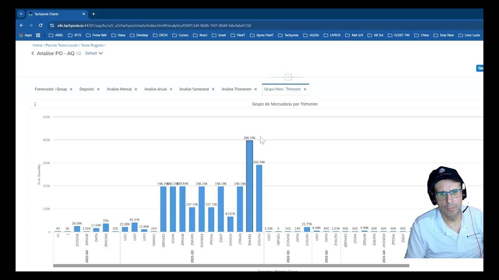Select the ZYOUTH bar showing 292.04K
Screen dimensions: 499x280
pyautogui.click(x=259, y=198)
